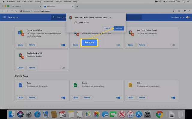This screenshot has width=192, height=119.
Task: Open the Chrome three-dot menu
Action: pyautogui.click(x=189, y=11)
